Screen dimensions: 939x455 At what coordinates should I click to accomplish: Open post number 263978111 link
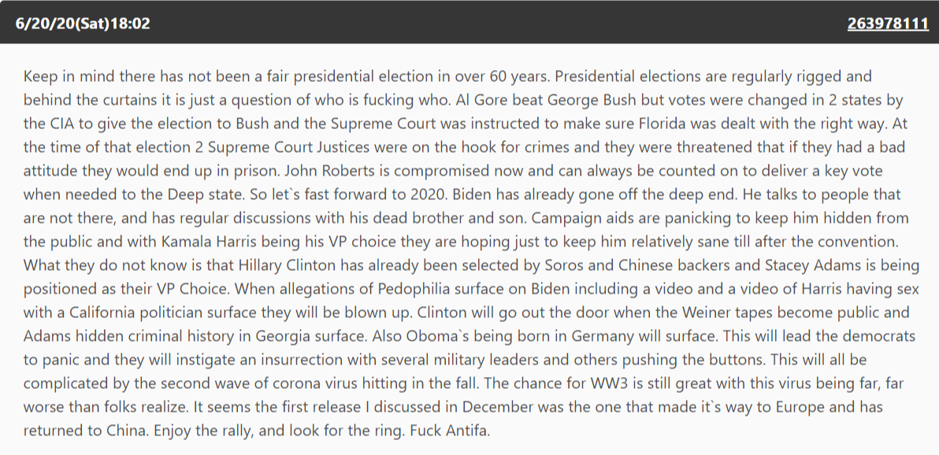click(x=888, y=24)
